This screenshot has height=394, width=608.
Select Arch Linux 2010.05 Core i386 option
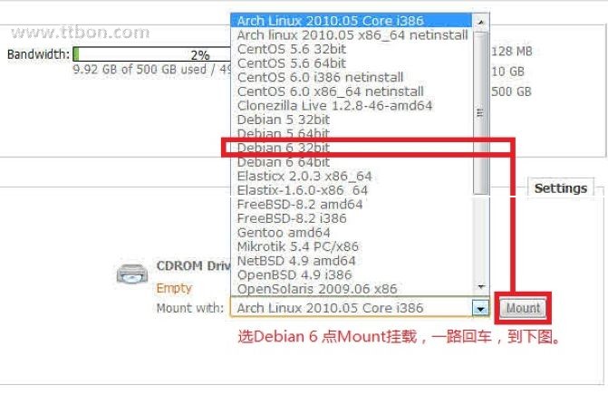(352, 21)
